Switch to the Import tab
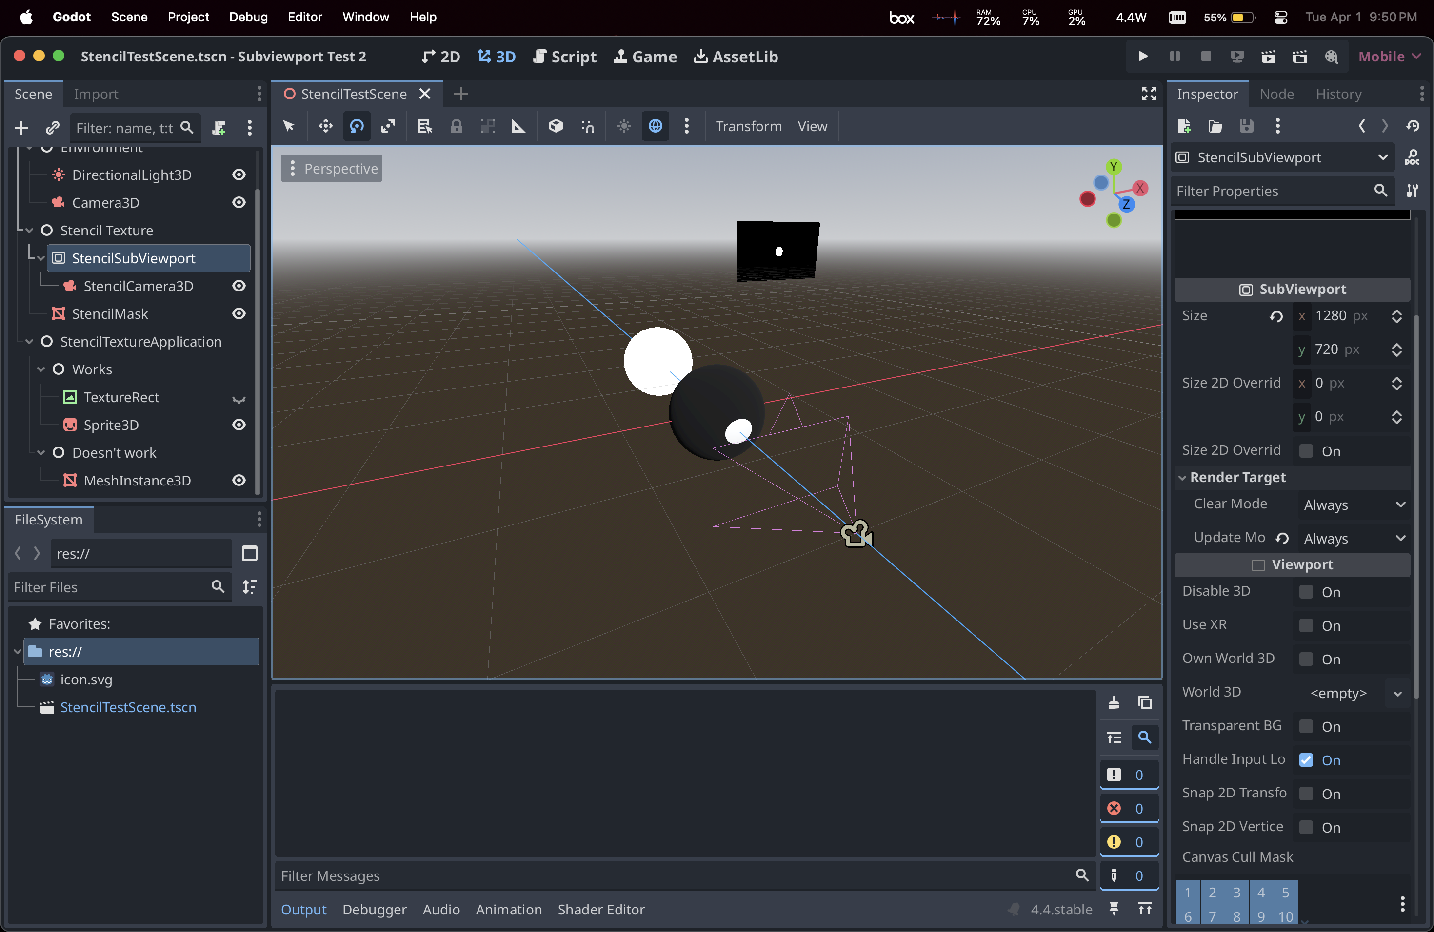Screen dimensions: 1434x932 coord(96,94)
